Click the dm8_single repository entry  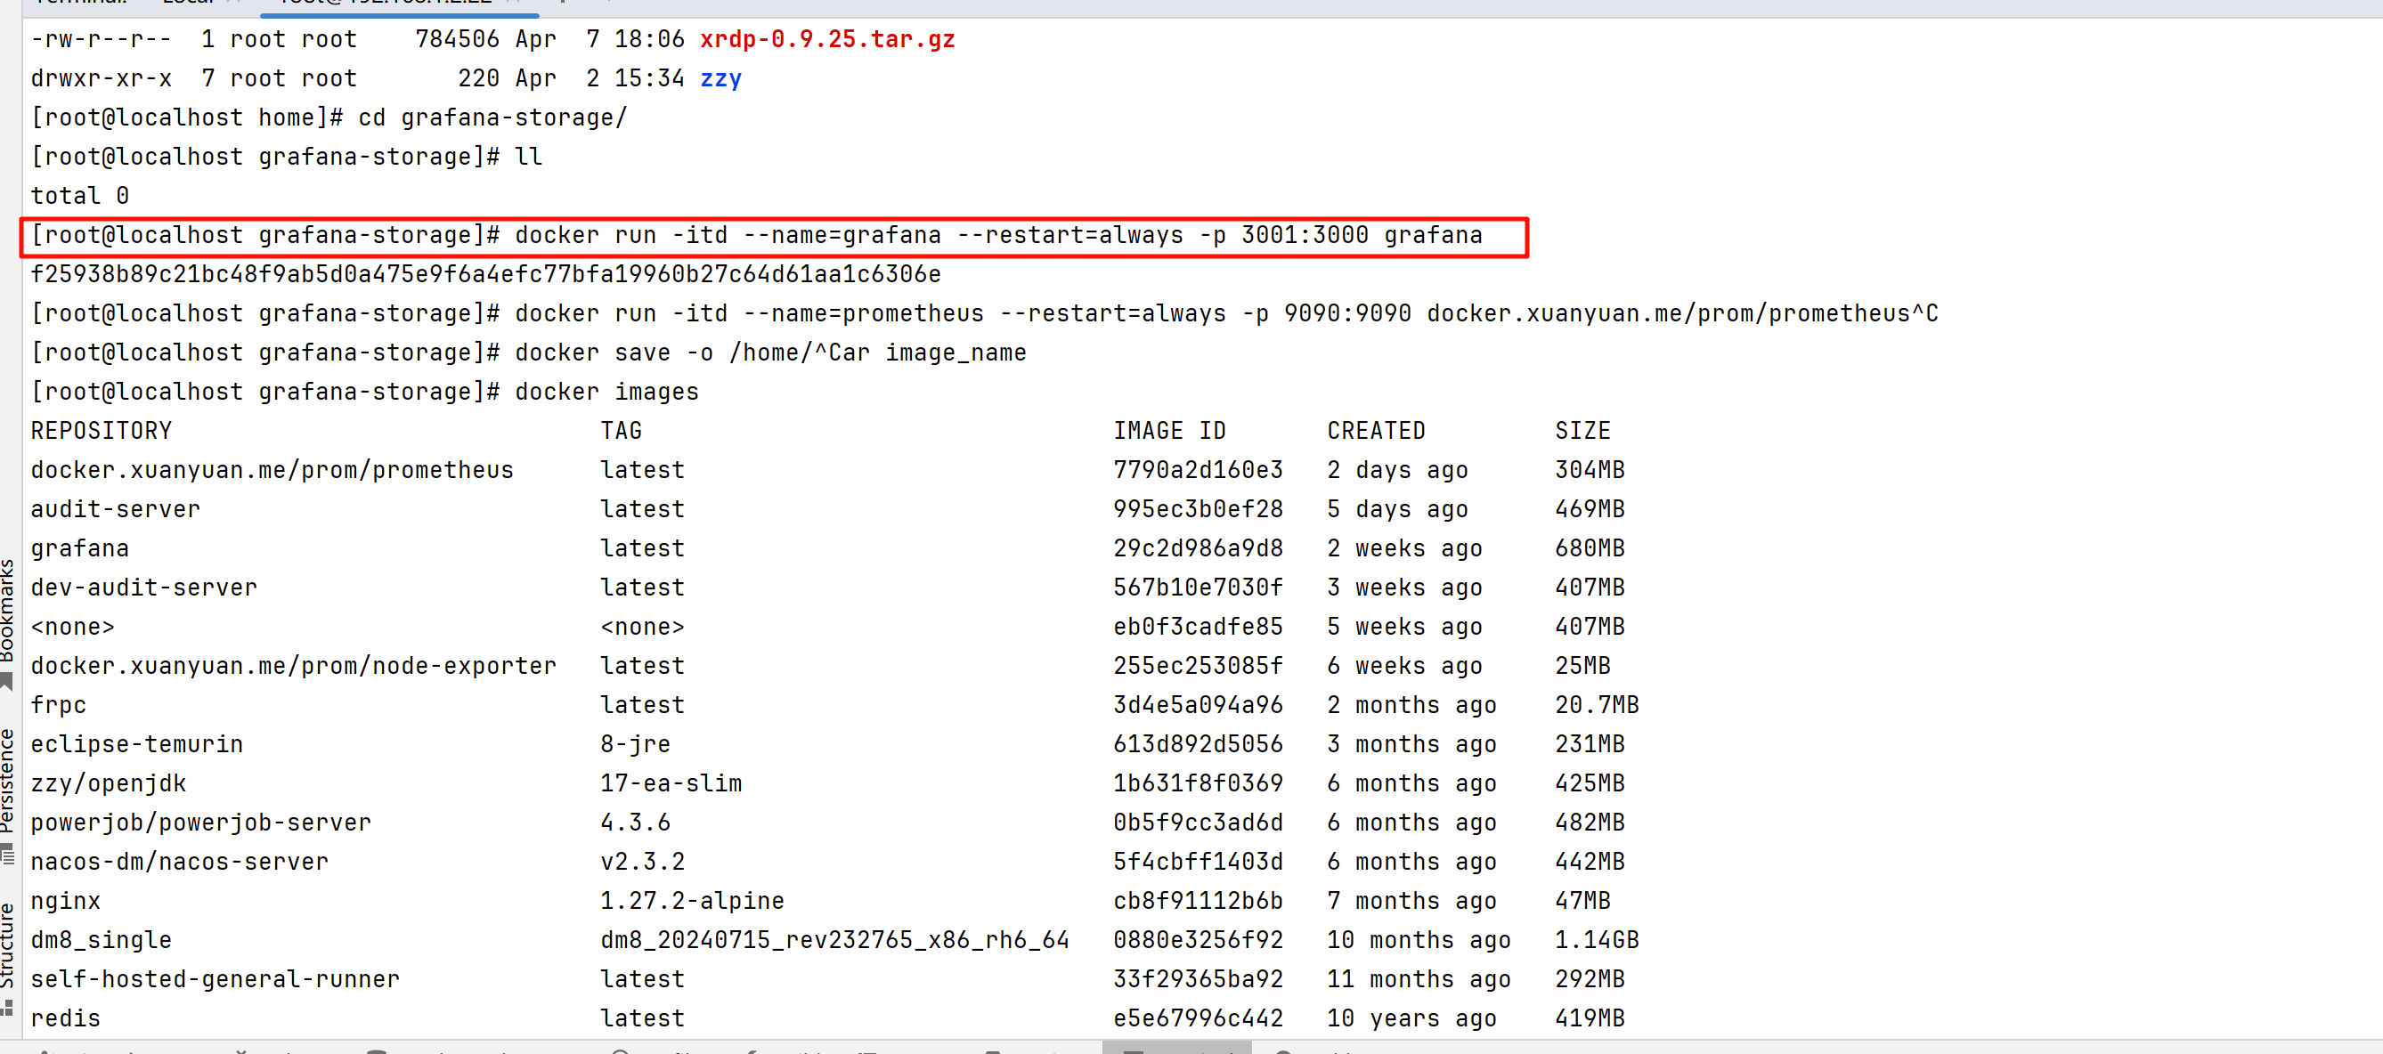[101, 940]
